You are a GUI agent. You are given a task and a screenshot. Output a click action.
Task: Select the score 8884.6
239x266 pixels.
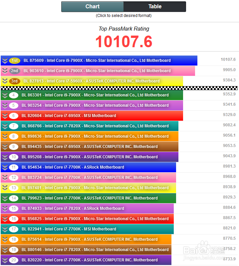point(229,207)
